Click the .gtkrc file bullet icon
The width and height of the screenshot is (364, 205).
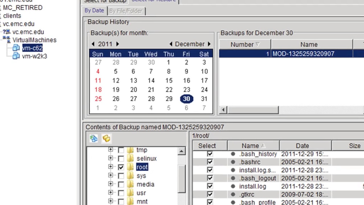(x=233, y=194)
